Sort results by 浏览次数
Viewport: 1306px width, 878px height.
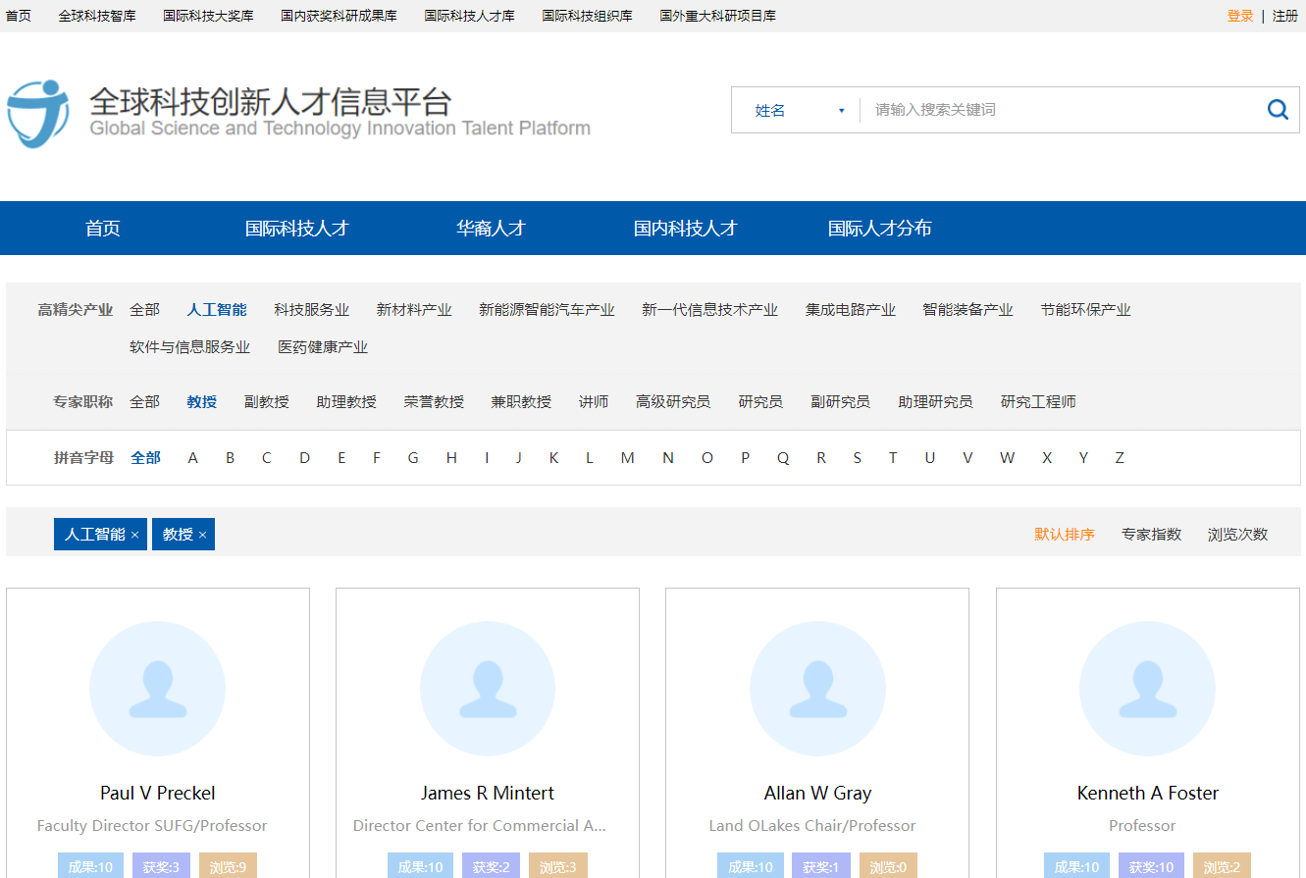pyautogui.click(x=1237, y=535)
